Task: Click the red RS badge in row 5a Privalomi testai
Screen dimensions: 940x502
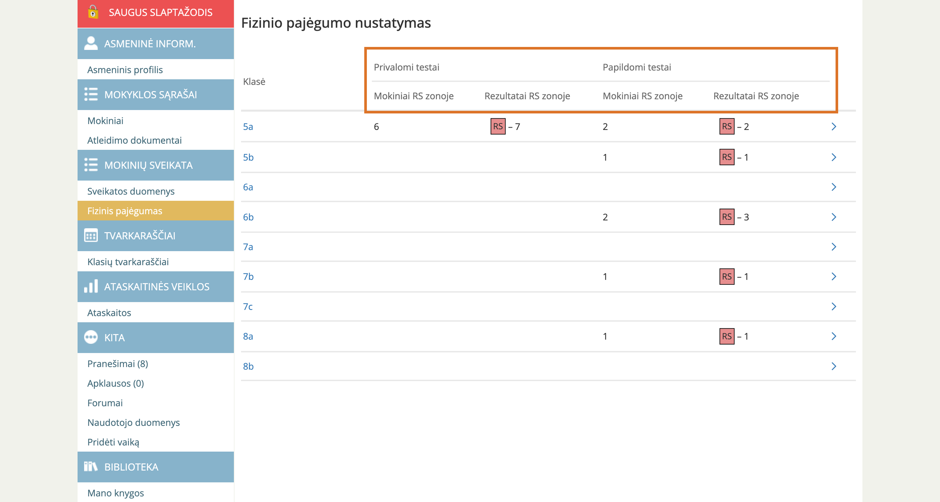Action: (x=498, y=126)
